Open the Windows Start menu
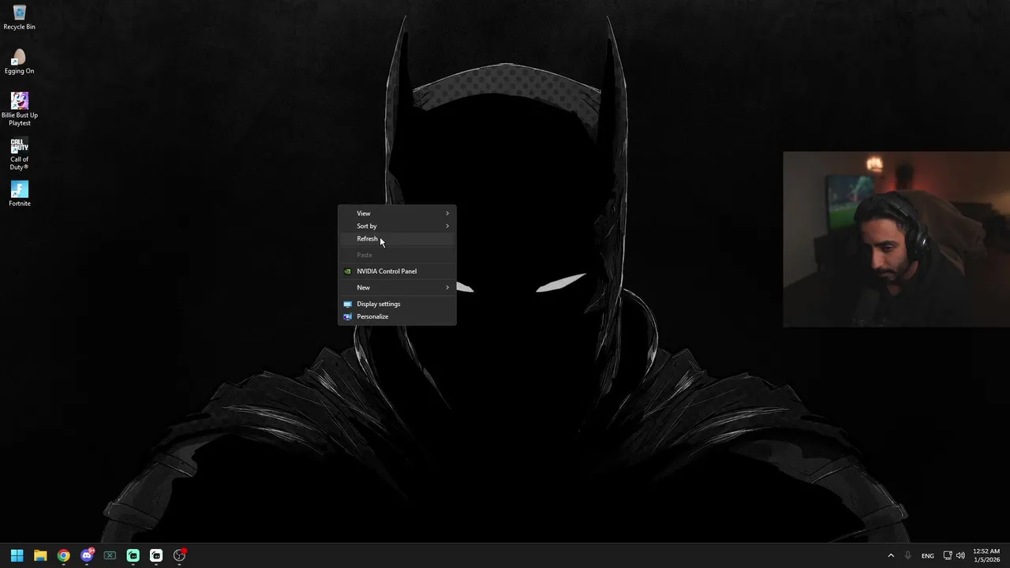1010x568 pixels. [17, 555]
